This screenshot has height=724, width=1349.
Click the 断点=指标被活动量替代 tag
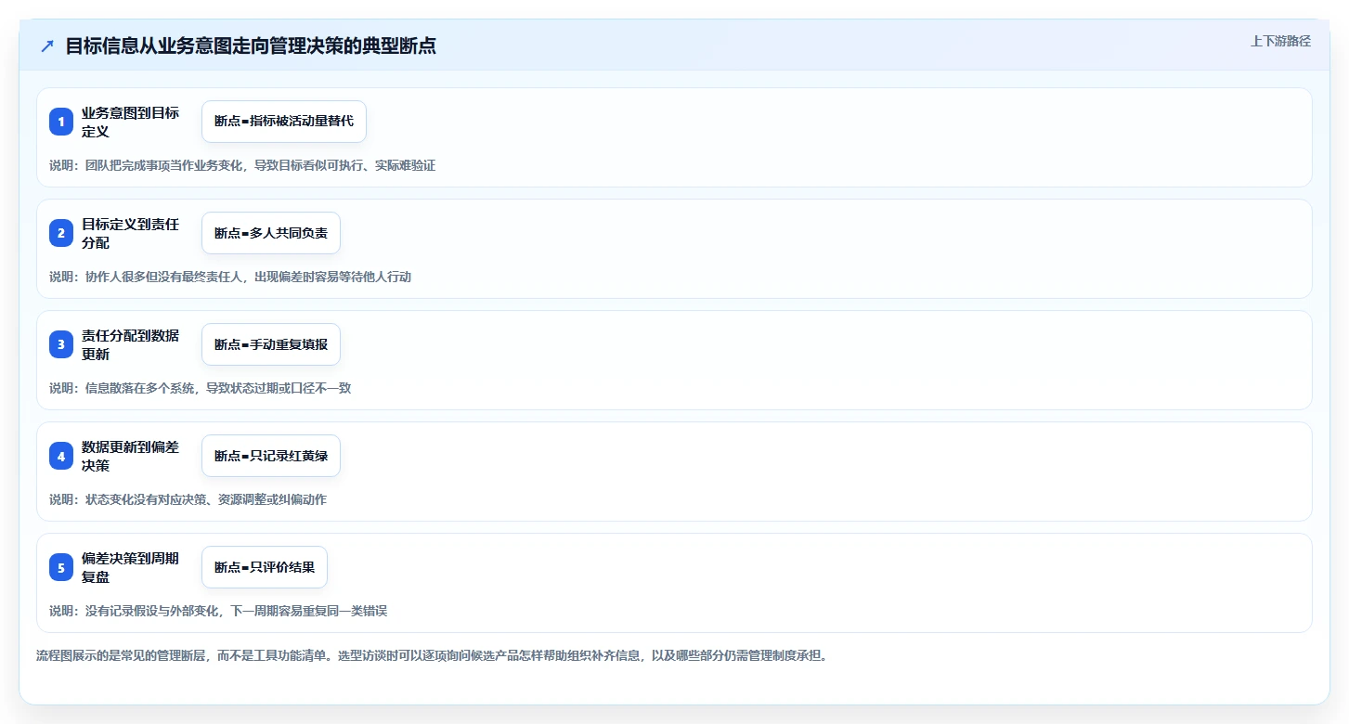tap(284, 122)
